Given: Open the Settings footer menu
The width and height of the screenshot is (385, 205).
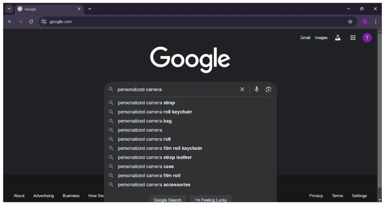Looking at the screenshot, I should pos(359,196).
